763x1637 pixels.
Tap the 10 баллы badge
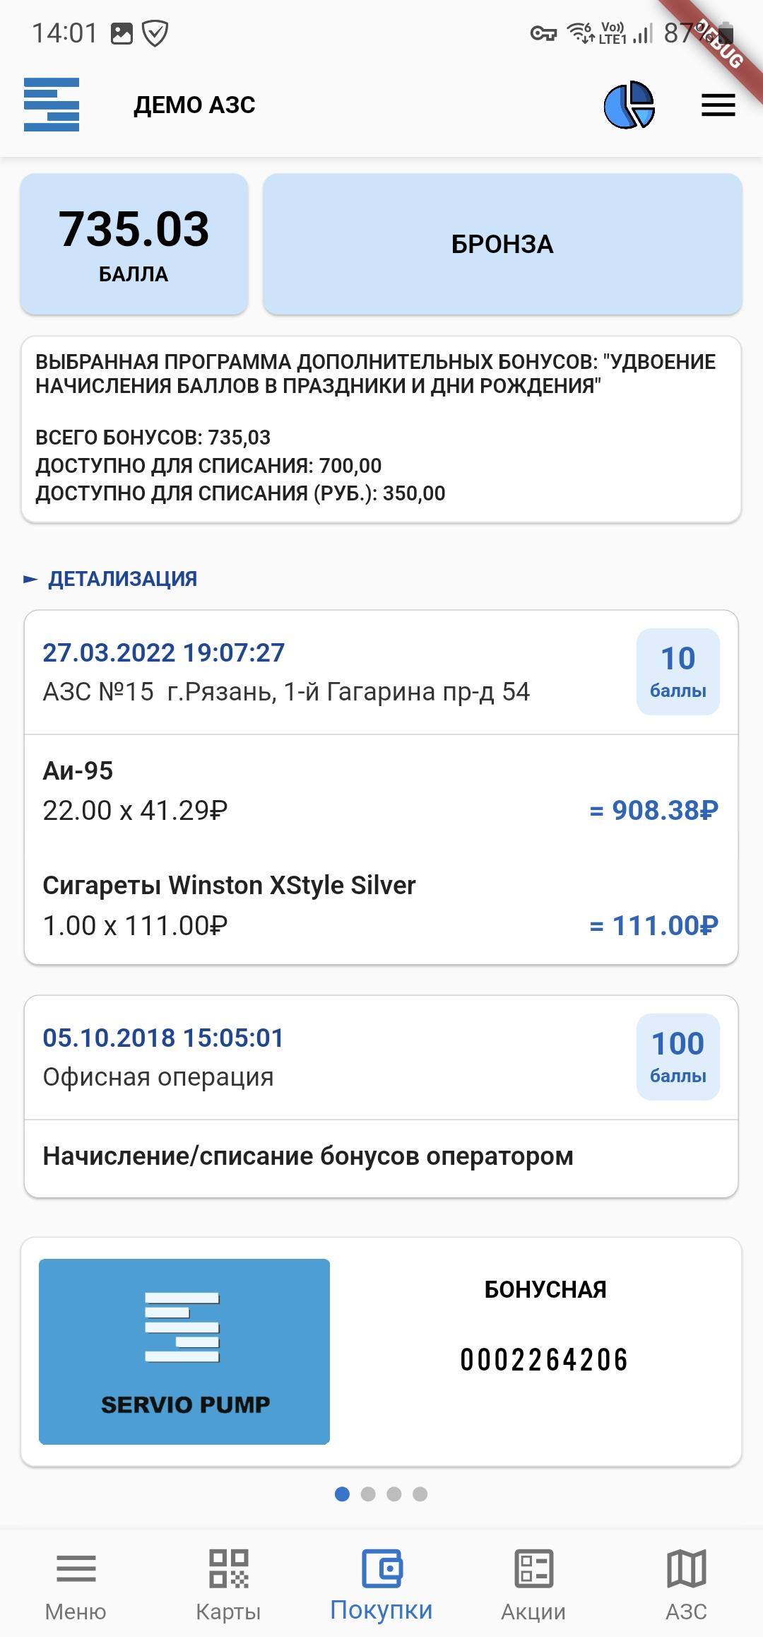click(x=678, y=671)
